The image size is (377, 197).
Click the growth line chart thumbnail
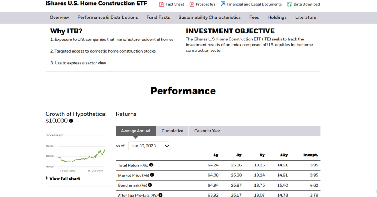point(81,156)
